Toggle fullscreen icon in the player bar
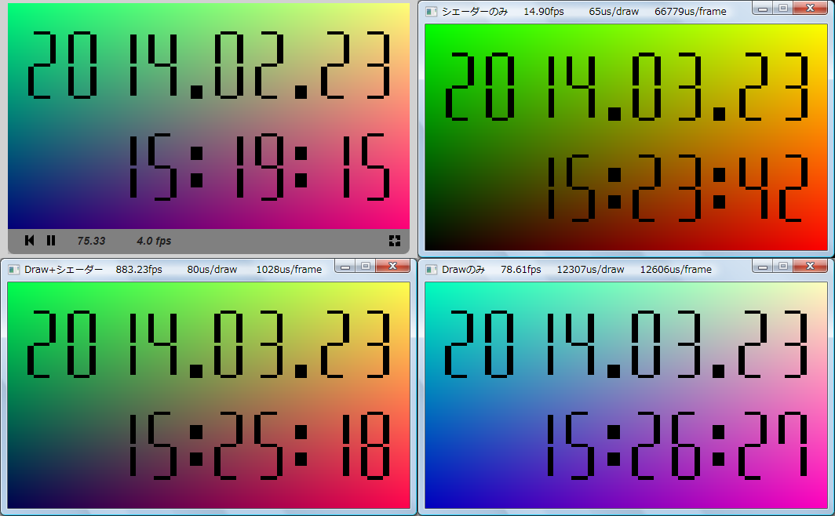Image resolution: width=835 pixels, height=516 pixels. click(395, 241)
